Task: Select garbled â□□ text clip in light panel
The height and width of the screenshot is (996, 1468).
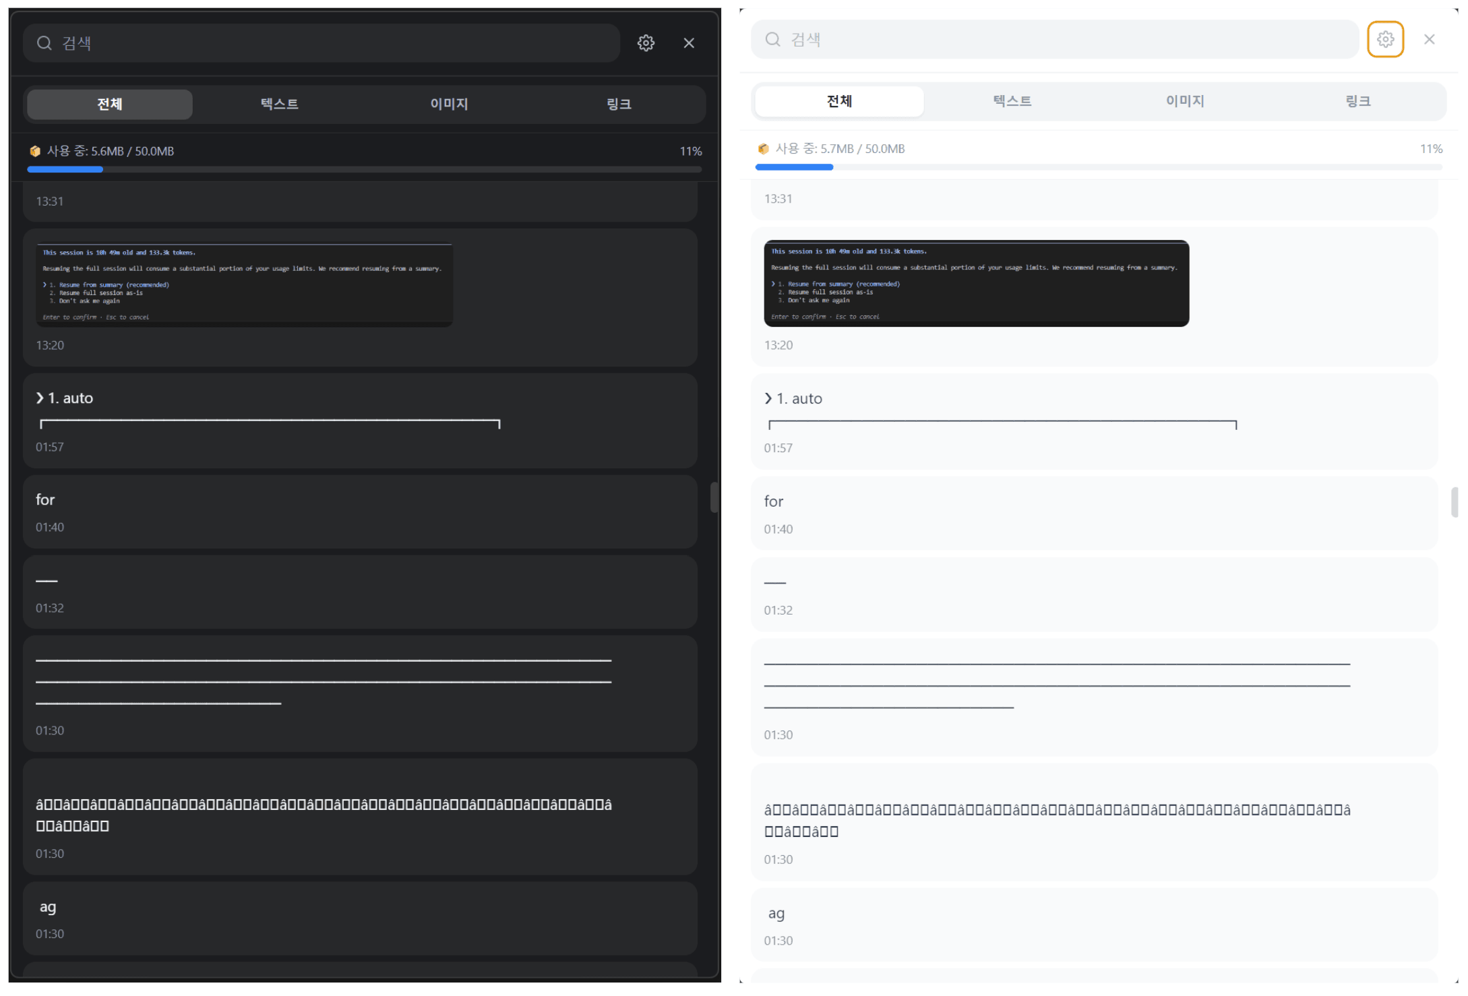Action: tap(1094, 822)
